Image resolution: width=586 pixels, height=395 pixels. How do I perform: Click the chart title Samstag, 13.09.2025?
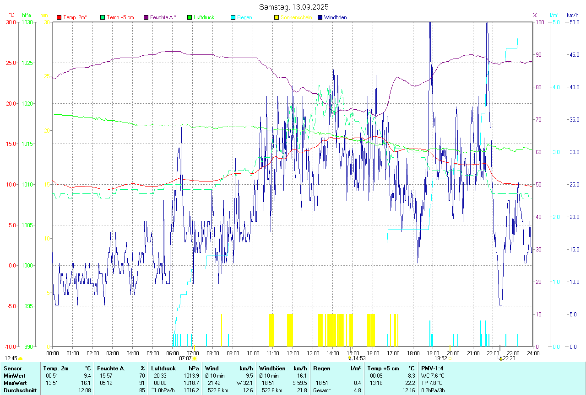(293, 7)
